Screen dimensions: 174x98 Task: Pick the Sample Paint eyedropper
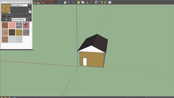[x=30, y=16]
